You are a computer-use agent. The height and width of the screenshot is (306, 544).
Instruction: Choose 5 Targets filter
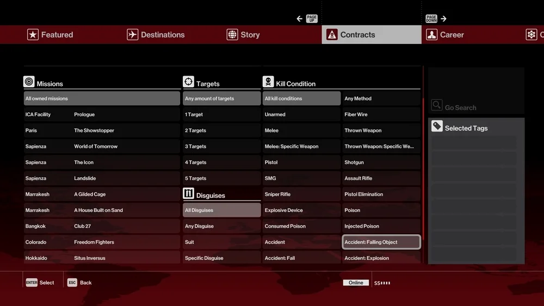pyautogui.click(x=222, y=178)
